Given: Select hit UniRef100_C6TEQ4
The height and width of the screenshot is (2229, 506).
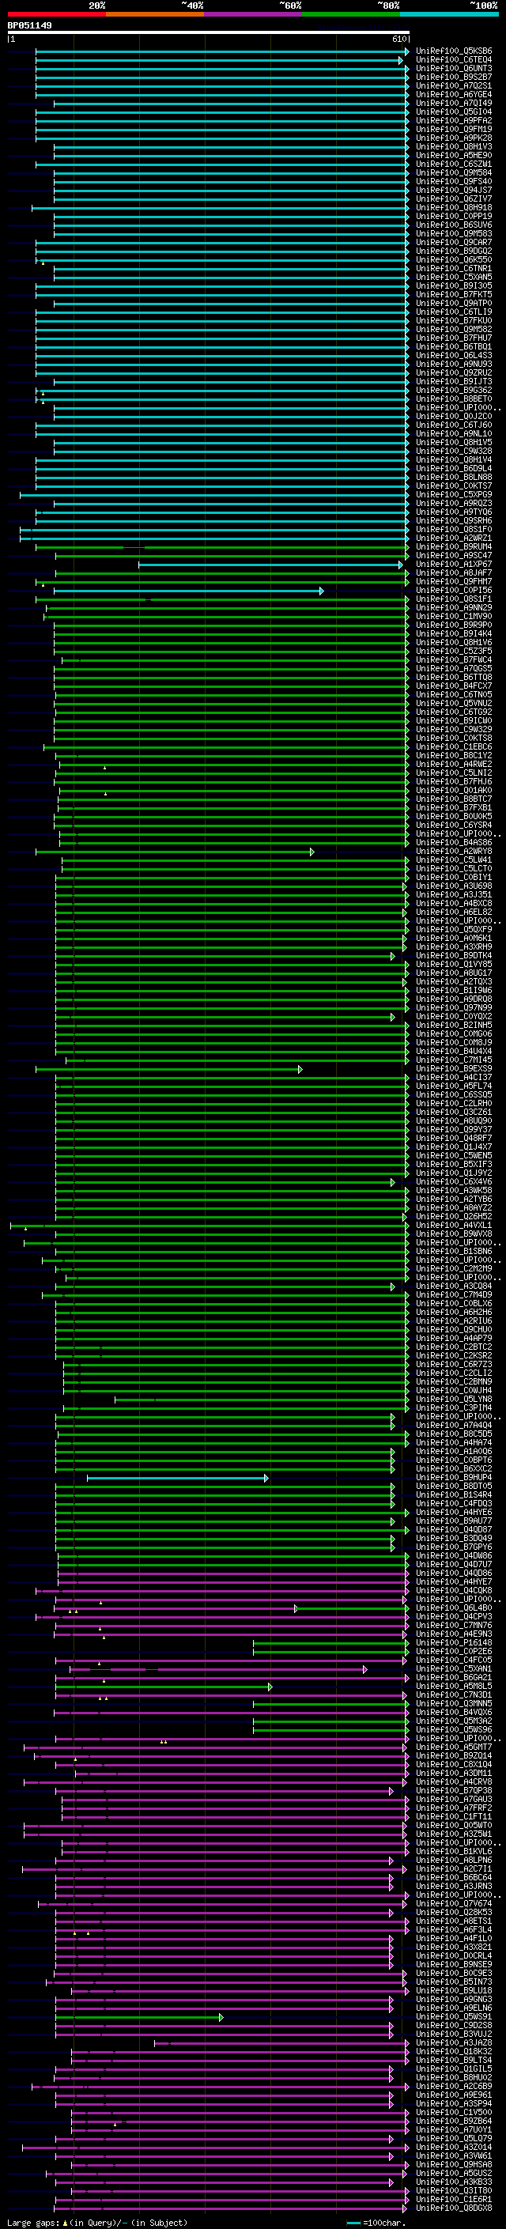Looking at the screenshot, I should pos(454,60).
